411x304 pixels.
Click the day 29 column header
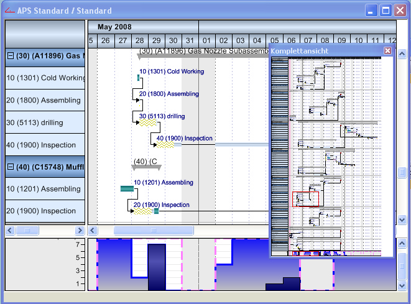tap(157, 40)
